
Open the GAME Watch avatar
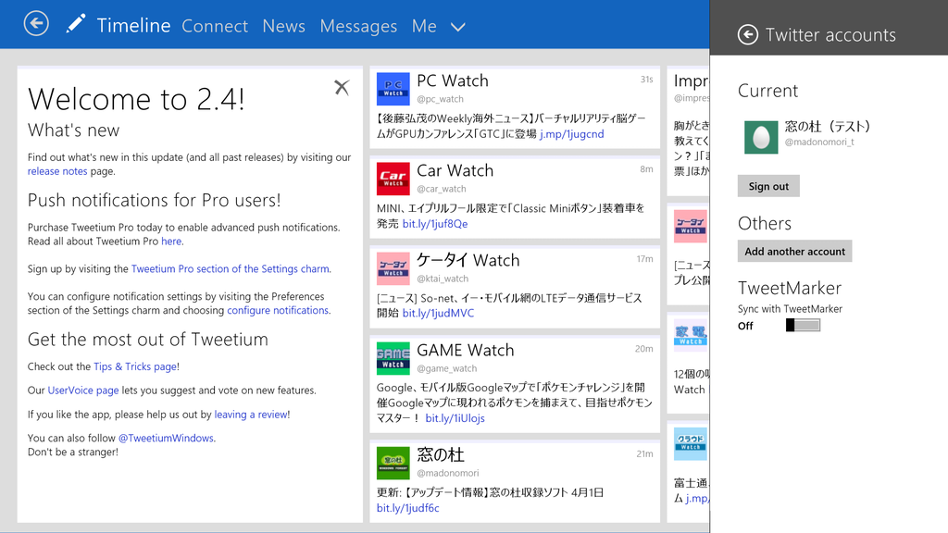(x=393, y=359)
